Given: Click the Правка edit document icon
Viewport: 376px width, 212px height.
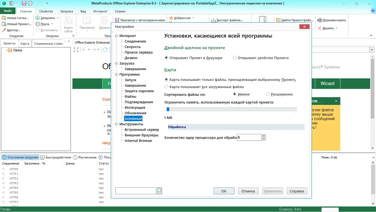Looking at the screenshot, I should (104, 21).
